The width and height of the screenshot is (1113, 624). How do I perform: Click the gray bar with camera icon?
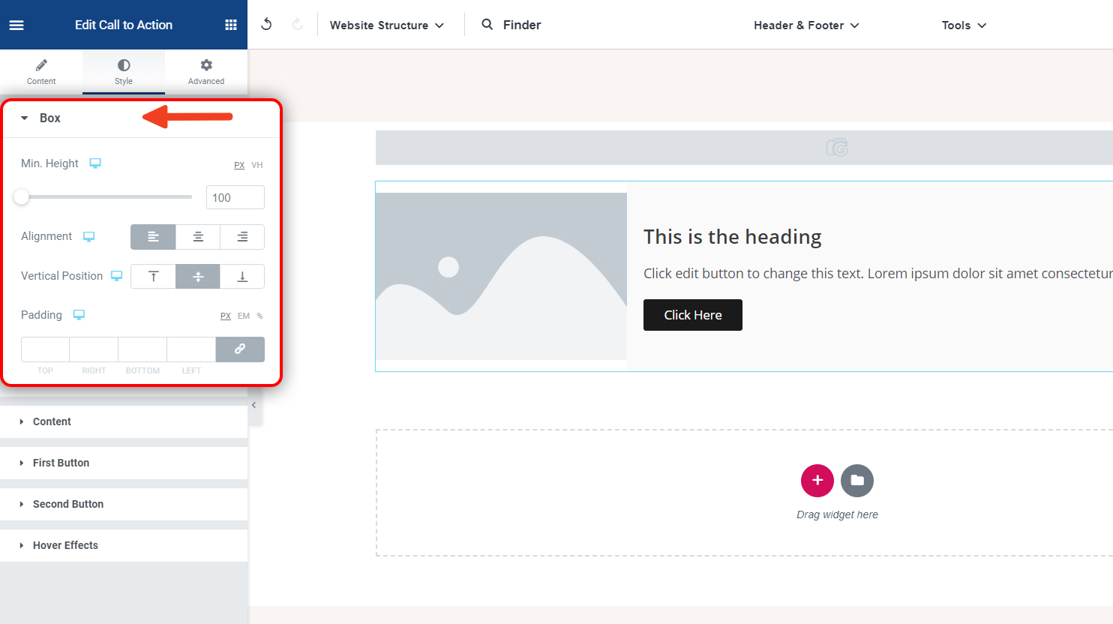coord(744,148)
